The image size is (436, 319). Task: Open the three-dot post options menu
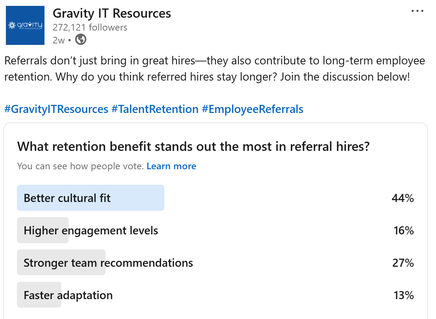[x=417, y=11]
